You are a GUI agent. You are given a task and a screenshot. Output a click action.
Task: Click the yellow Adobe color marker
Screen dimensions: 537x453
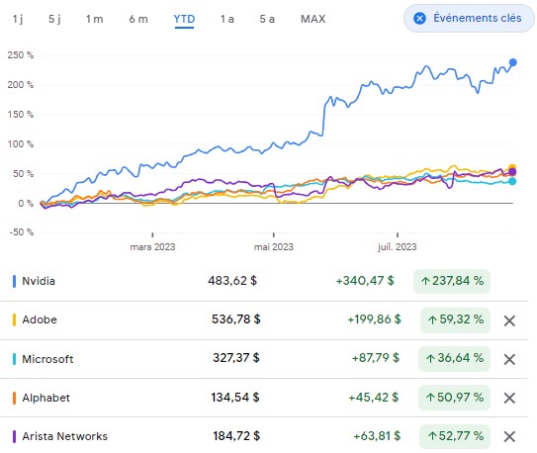coord(14,320)
